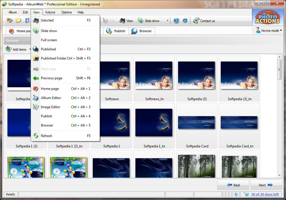The image size is (286, 200).
Task: Click the Publish tab globe icon
Action: click(109, 31)
